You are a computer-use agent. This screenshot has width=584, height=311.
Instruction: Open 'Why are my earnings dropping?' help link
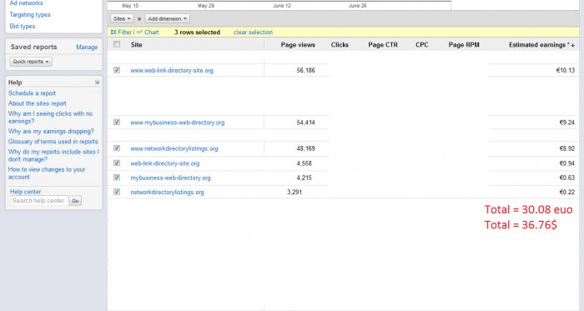point(51,131)
